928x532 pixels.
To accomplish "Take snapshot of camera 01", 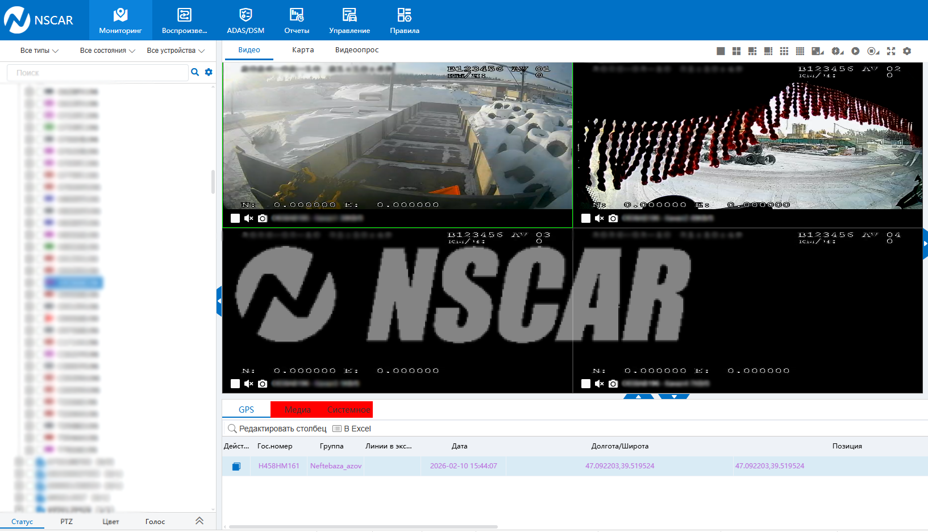I will coord(263,218).
